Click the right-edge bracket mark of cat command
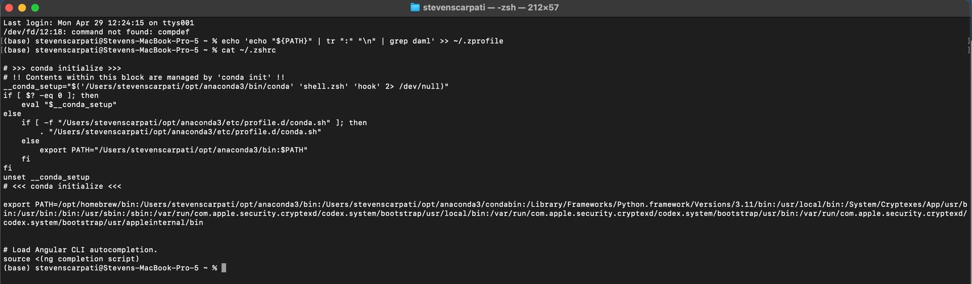The image size is (972, 284). click(968, 50)
